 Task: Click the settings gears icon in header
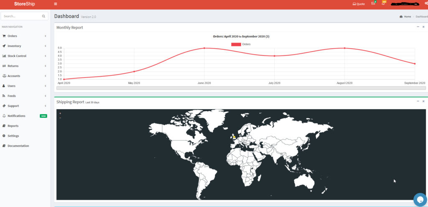[x=426, y=4]
